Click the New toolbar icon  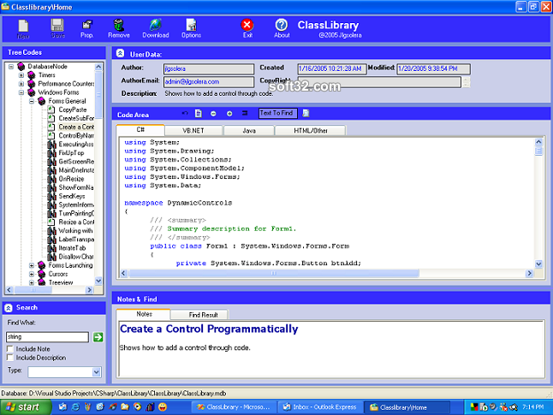coord(23,28)
